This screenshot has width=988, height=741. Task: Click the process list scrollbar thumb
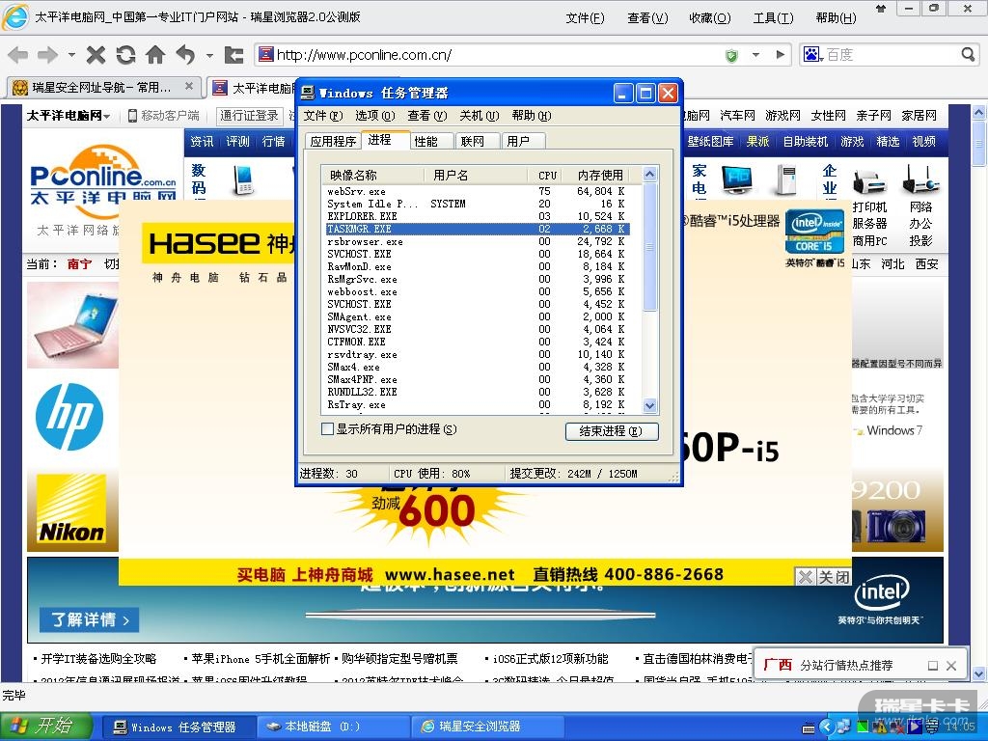coord(650,246)
